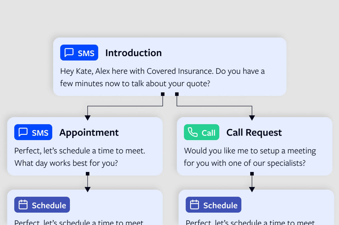The image size is (339, 225).
Task: Click the calendar icon in right Schedule node
Action: [194, 205]
